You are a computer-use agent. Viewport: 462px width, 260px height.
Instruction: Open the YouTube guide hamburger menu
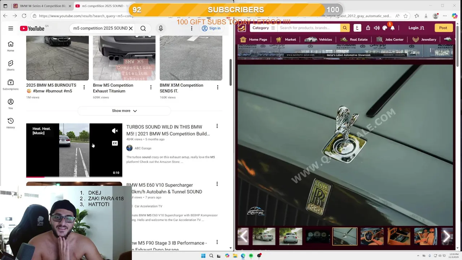pos(10,28)
